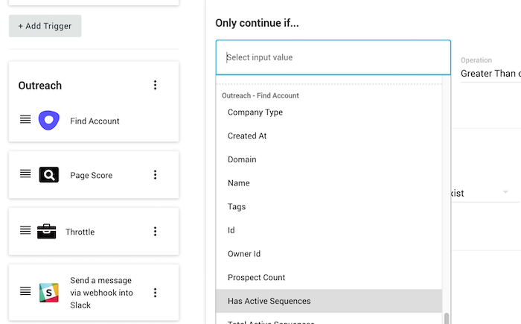
Task: Select the Tags option
Action: coord(329,207)
